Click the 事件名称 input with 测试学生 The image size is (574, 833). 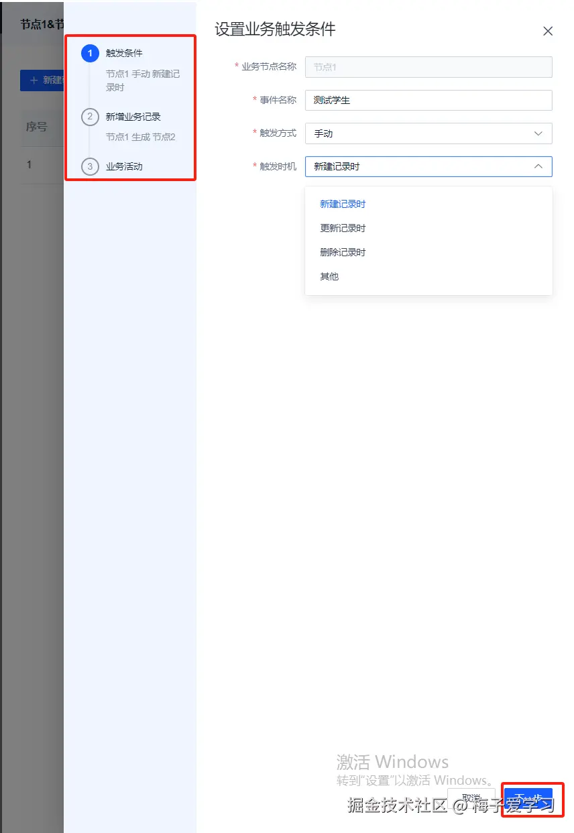[428, 100]
